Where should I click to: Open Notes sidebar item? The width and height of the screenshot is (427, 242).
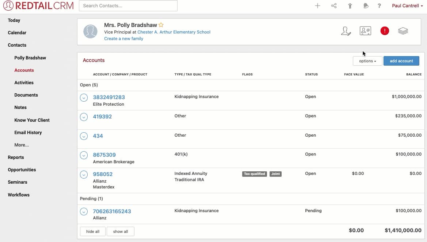[x=20, y=108]
